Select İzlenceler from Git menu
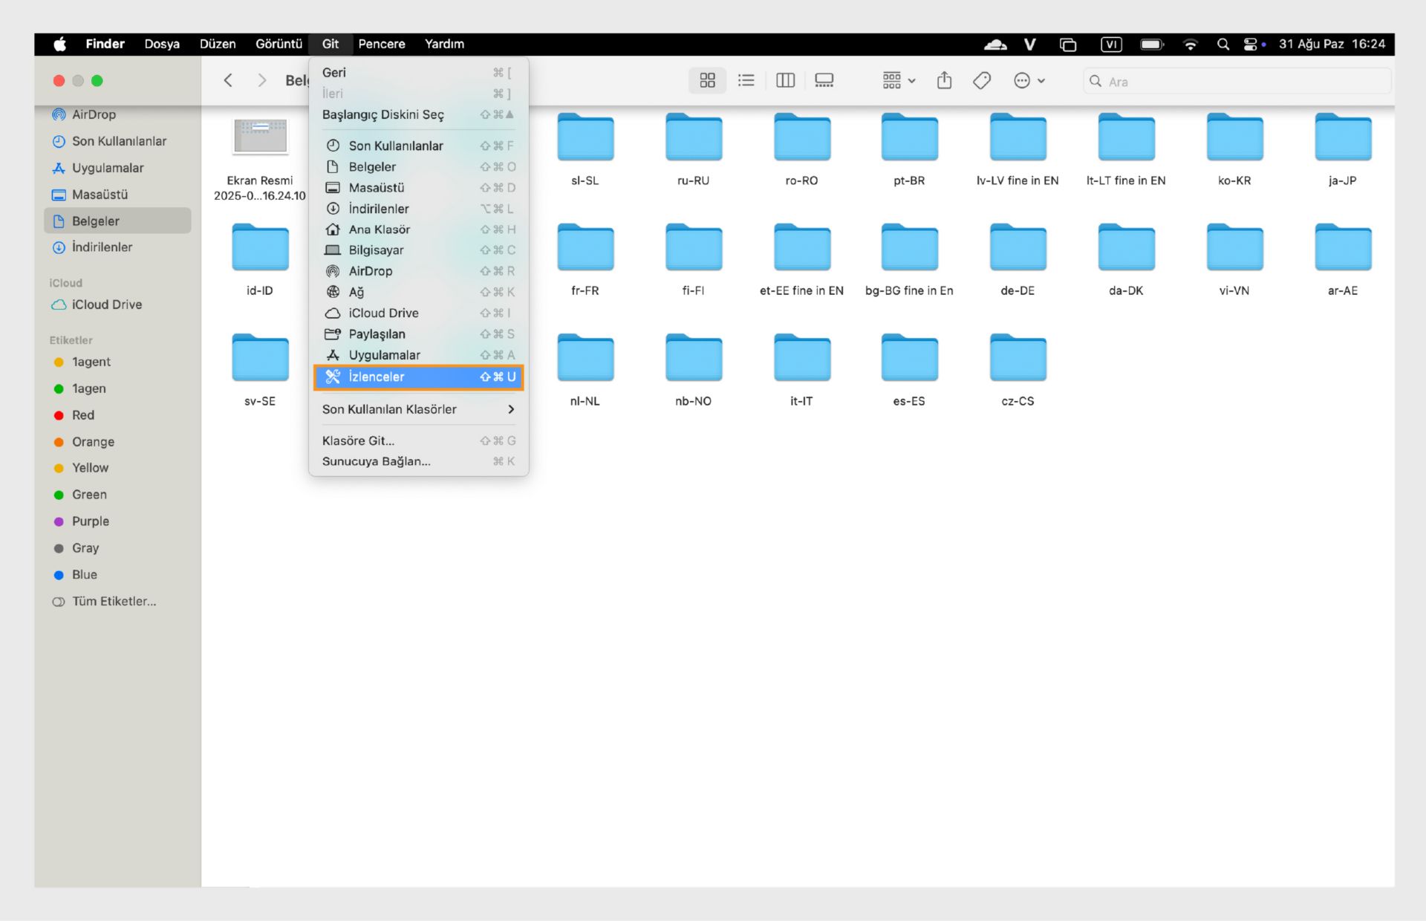The width and height of the screenshot is (1426, 921). pyautogui.click(x=418, y=377)
